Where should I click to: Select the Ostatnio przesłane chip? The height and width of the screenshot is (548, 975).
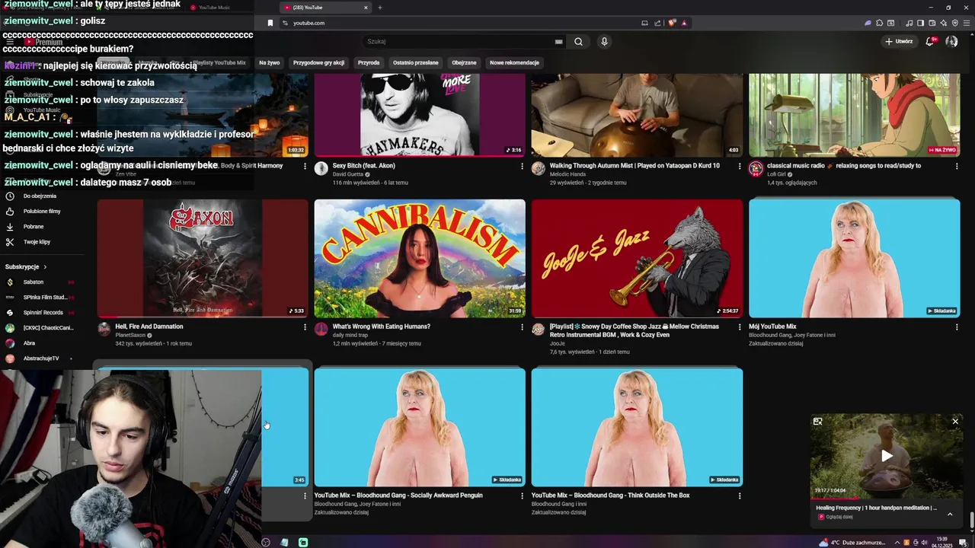tap(415, 63)
